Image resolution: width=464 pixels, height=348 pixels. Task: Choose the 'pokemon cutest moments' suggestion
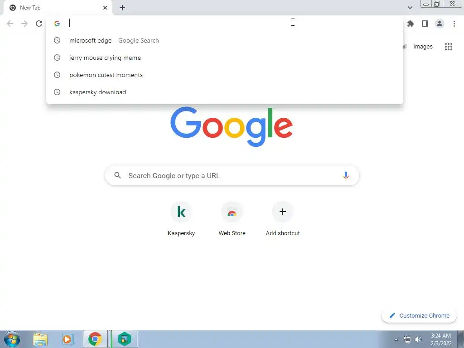pos(225,75)
